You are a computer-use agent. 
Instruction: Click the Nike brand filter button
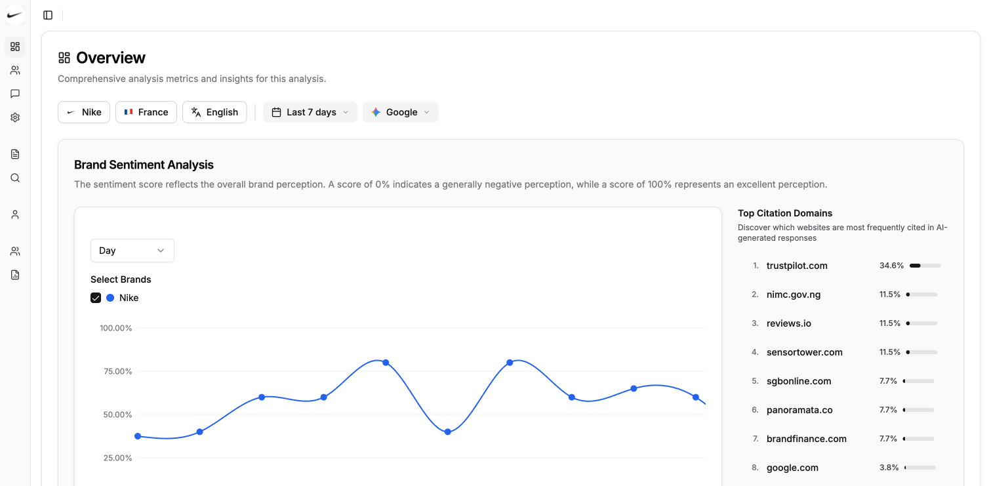pyautogui.click(x=84, y=112)
